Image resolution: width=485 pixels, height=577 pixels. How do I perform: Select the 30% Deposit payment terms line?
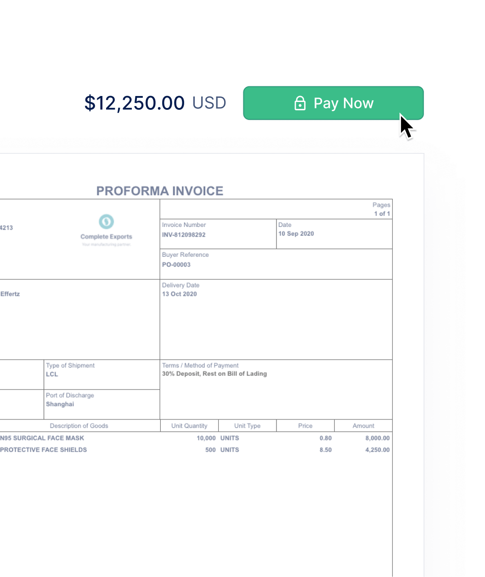(214, 373)
